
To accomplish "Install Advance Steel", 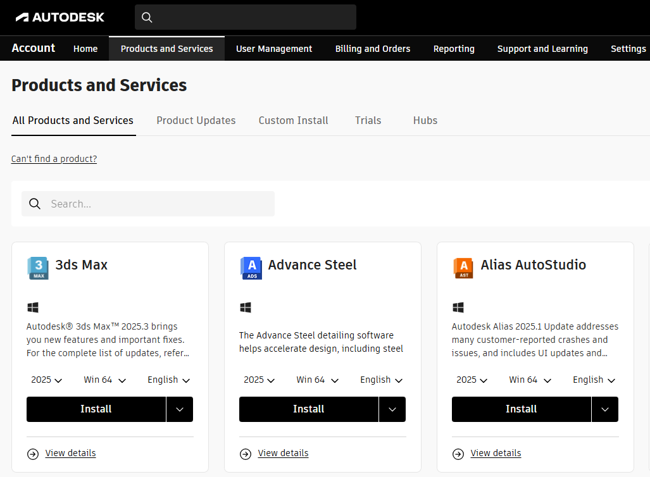I will [x=308, y=409].
